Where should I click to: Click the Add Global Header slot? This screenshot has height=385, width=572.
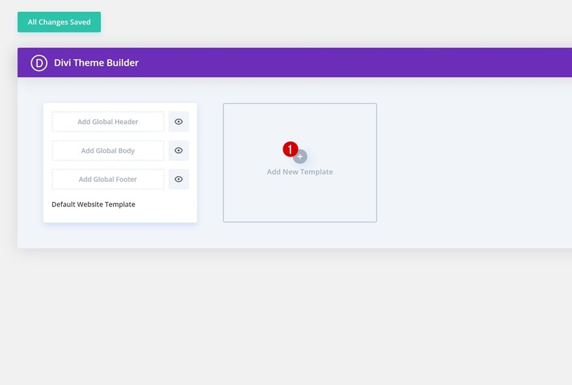pyautogui.click(x=108, y=121)
